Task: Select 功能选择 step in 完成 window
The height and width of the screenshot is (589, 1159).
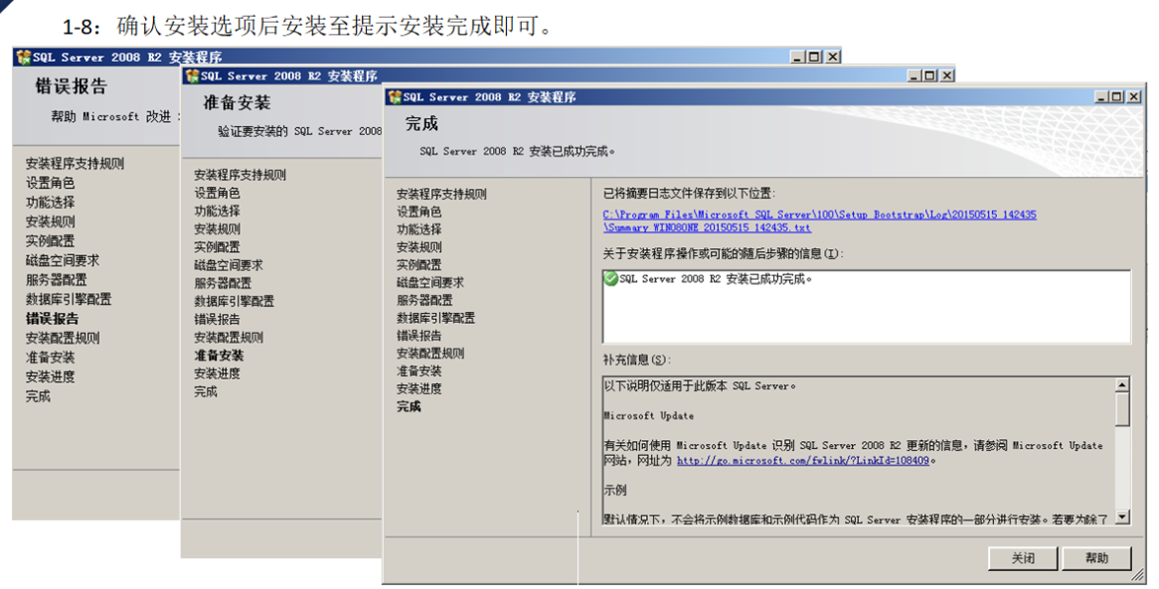Action: 419,229
